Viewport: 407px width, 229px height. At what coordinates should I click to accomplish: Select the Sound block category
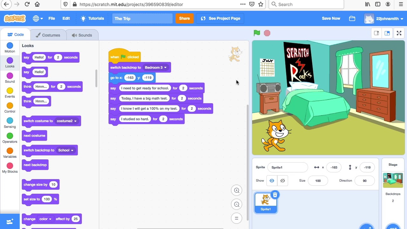pos(10,78)
